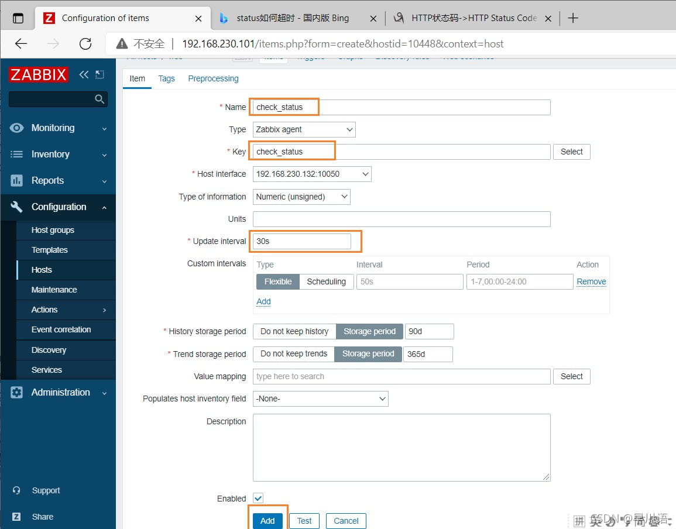Expand the Type of information dropdown

301,197
